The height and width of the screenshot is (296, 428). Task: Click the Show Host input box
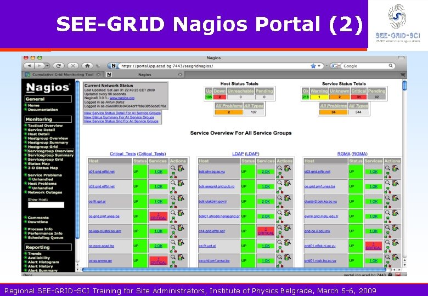coord(46,204)
